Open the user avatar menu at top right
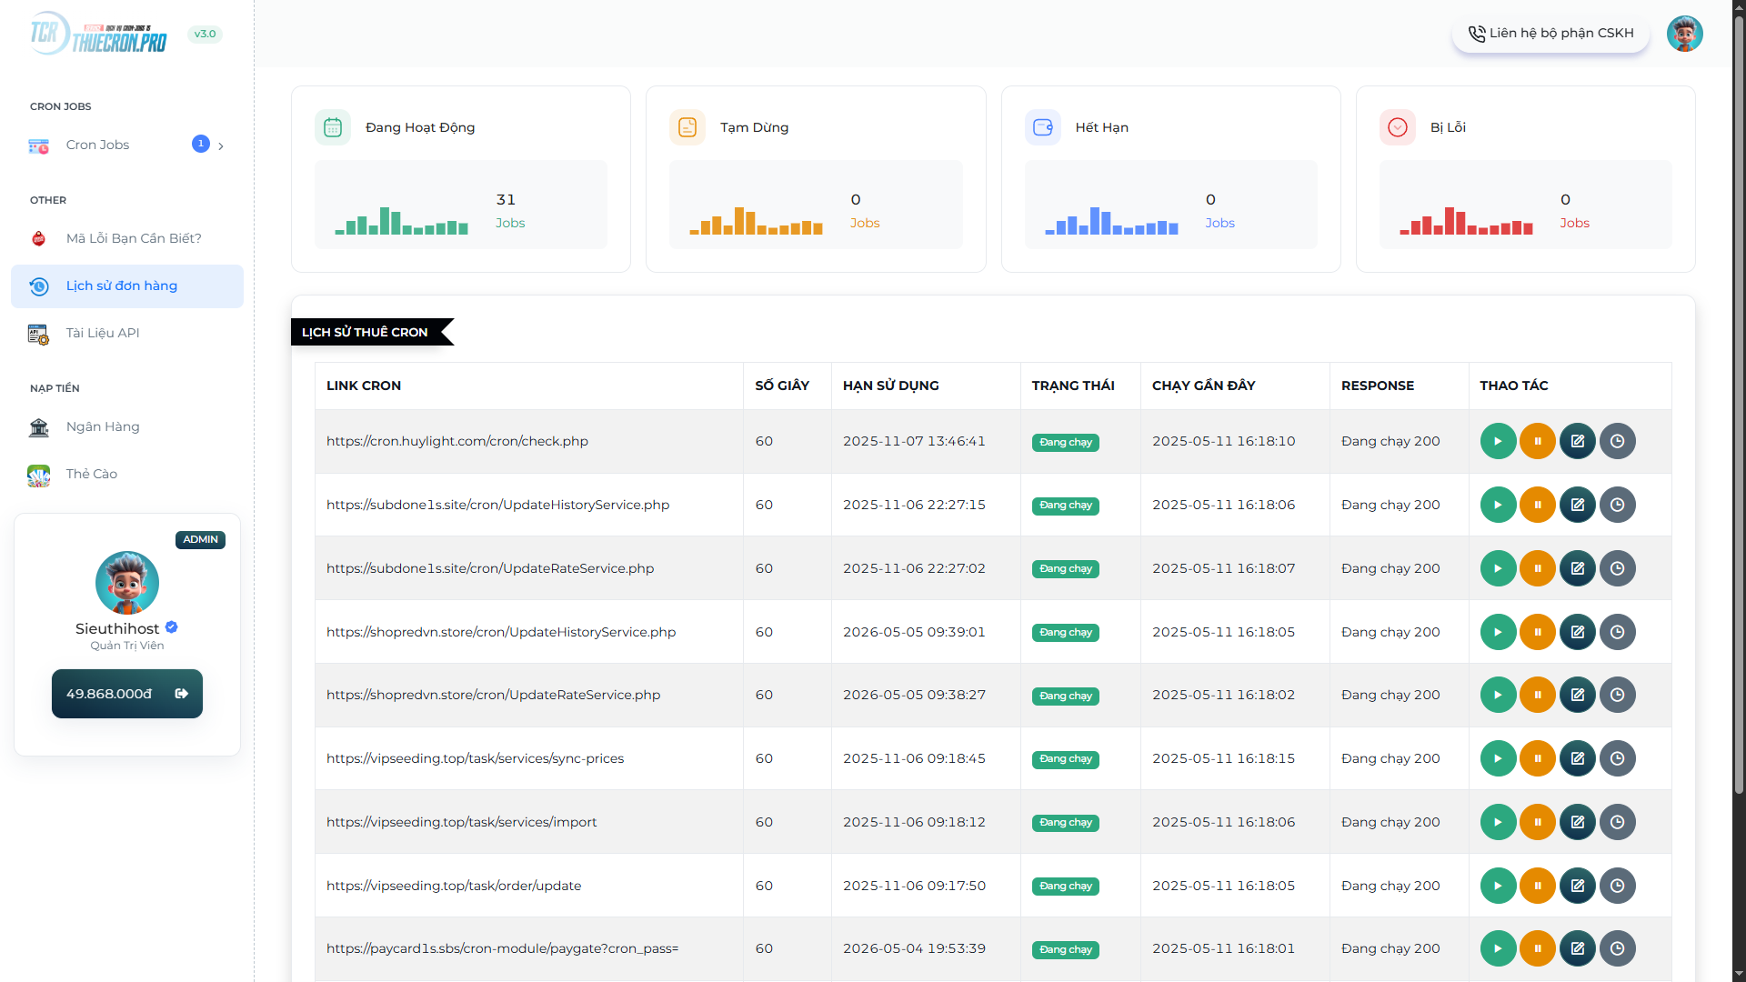 pyautogui.click(x=1685, y=33)
